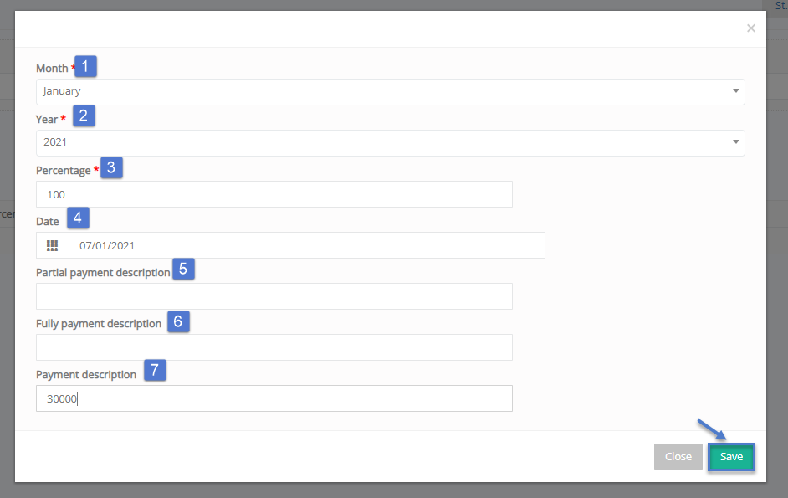
Task: Click the numbered badge 4 near Date
Action: tap(78, 218)
